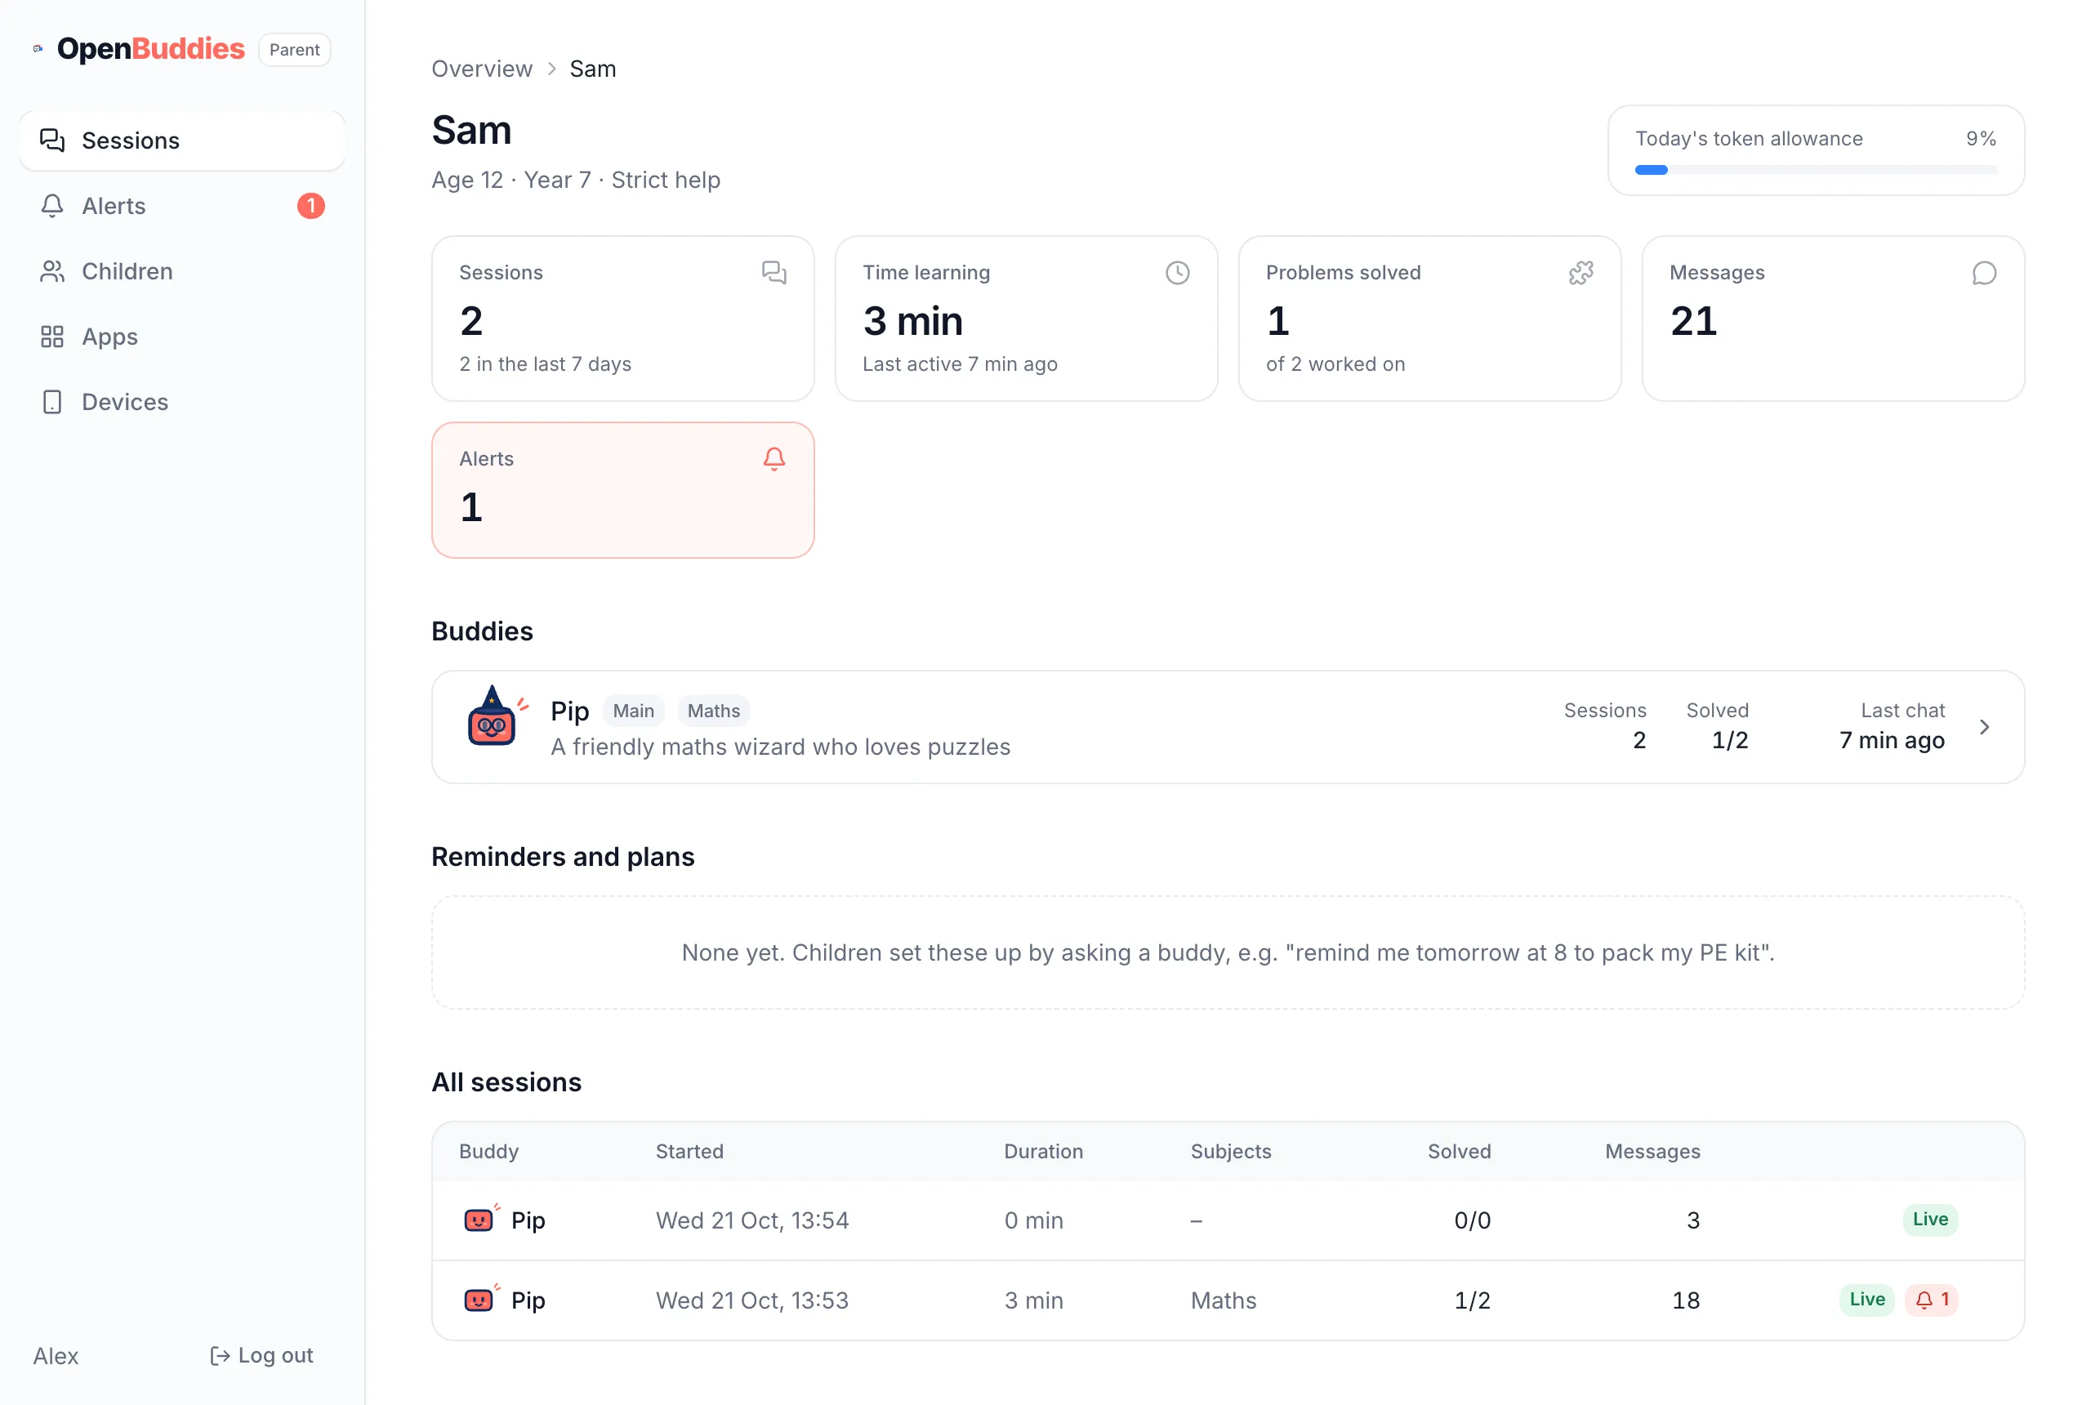Click the Apps grid icon in sidebar
The width and height of the screenshot is (2091, 1405).
52,337
